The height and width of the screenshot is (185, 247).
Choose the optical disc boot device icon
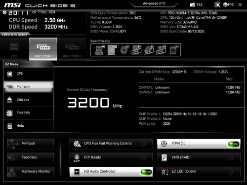click(x=124, y=50)
